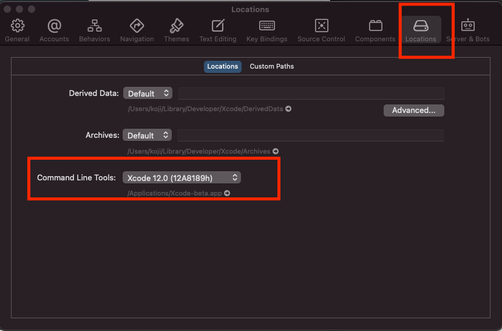Open the Text Editing preferences pane

(218, 30)
